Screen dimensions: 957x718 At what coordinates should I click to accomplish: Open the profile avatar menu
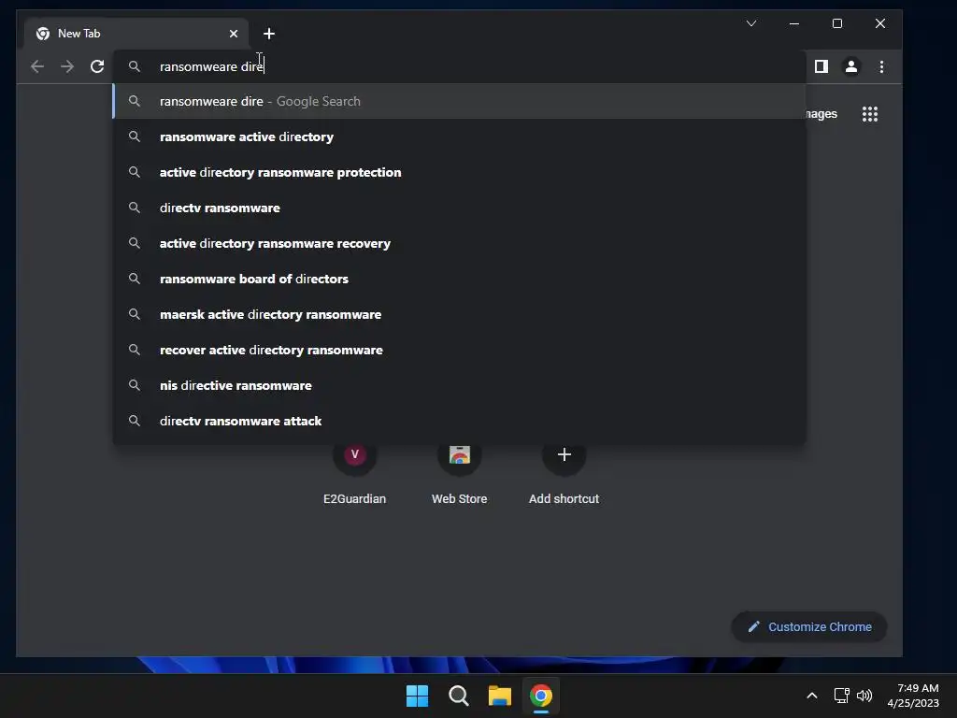tap(851, 66)
